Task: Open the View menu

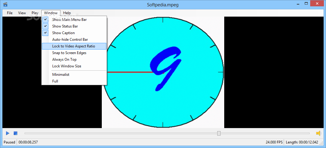Action: (x=22, y=13)
